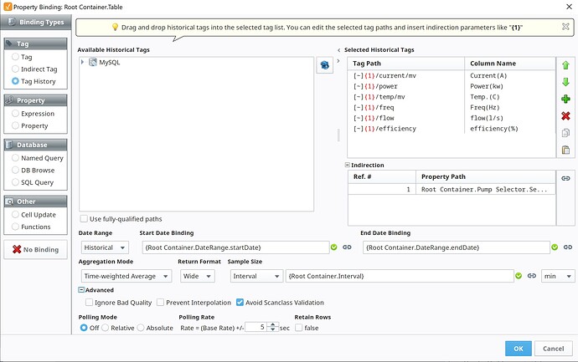Click link icon beside Interval field

pos(532,276)
